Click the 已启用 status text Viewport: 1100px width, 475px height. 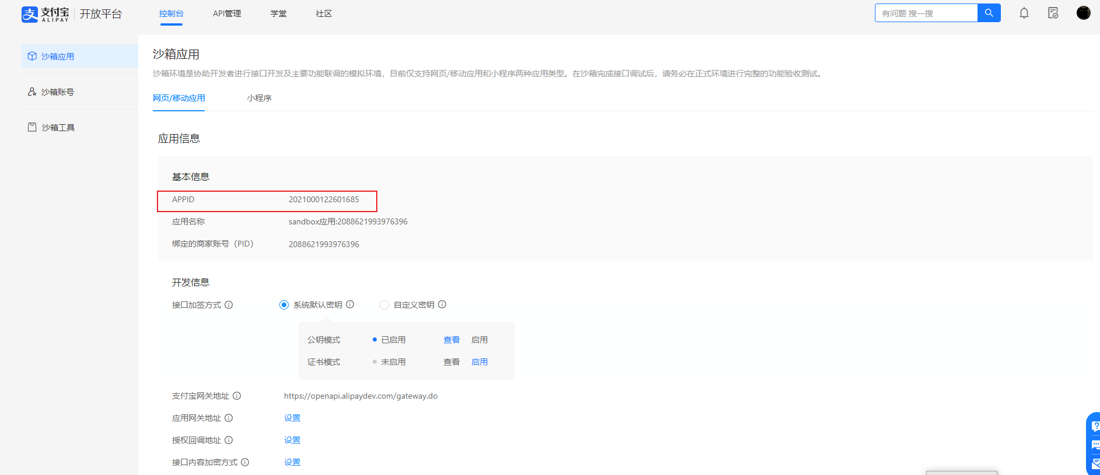click(x=393, y=340)
